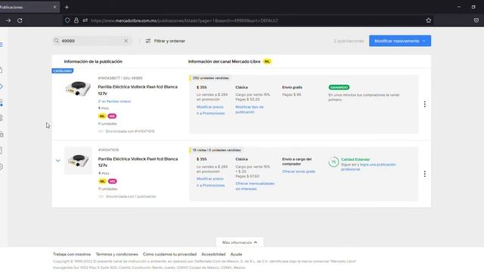Screen dimensions: 484x272
Task: Click the address bar URL
Action: (x=185, y=20)
